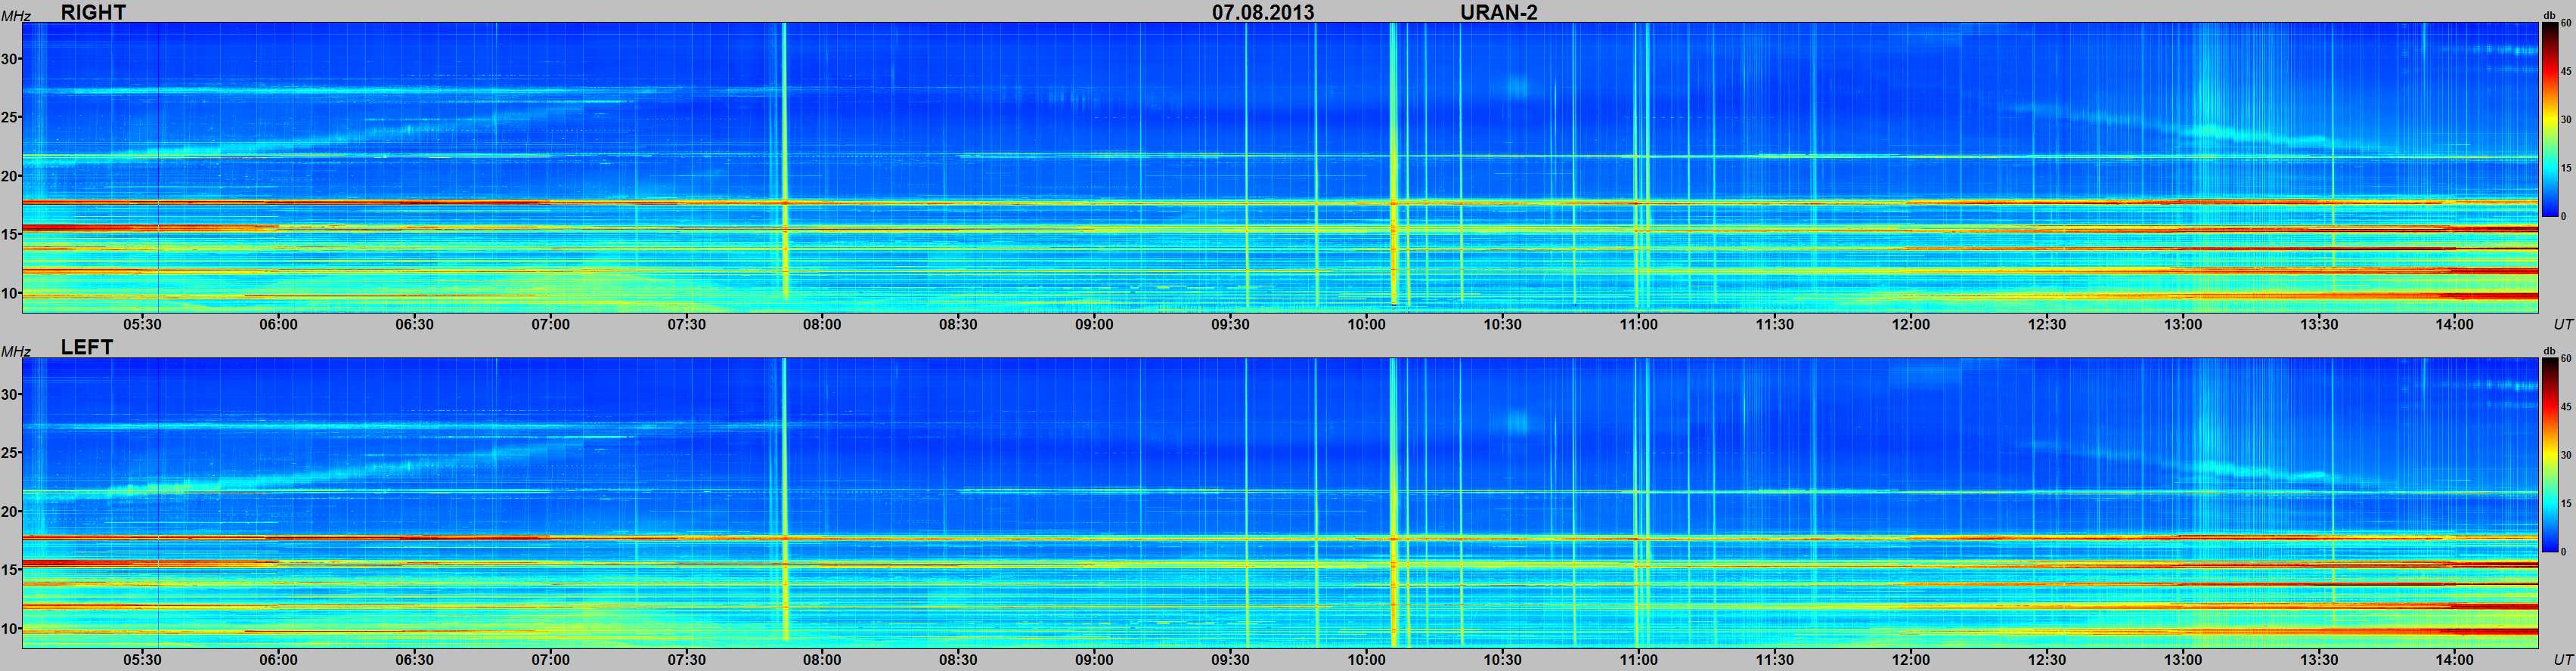Click 08:30 tick under the RIGHT panel
Viewport: 2576px width, 671px height.
(958, 324)
